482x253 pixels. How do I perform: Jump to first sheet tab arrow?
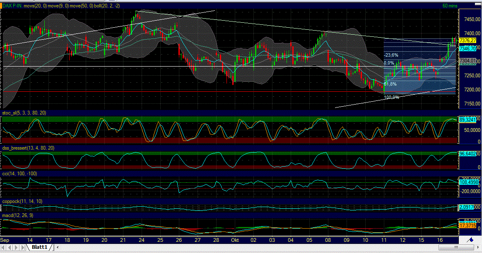click(x=3, y=247)
